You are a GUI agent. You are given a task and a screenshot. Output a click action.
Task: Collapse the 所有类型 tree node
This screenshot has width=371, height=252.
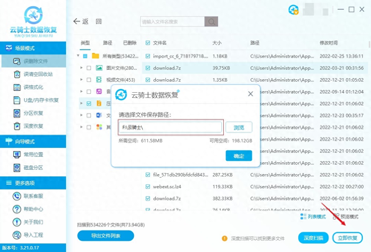[x=78, y=56]
